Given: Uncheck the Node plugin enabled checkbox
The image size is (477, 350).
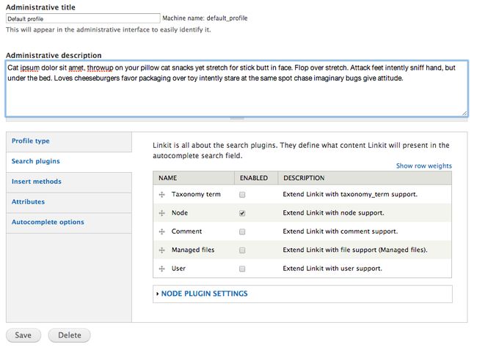Looking at the screenshot, I should coord(242,213).
